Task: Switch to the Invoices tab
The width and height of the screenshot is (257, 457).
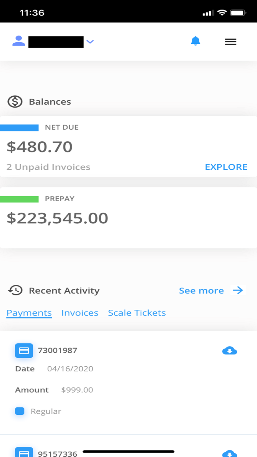Action: (80, 313)
